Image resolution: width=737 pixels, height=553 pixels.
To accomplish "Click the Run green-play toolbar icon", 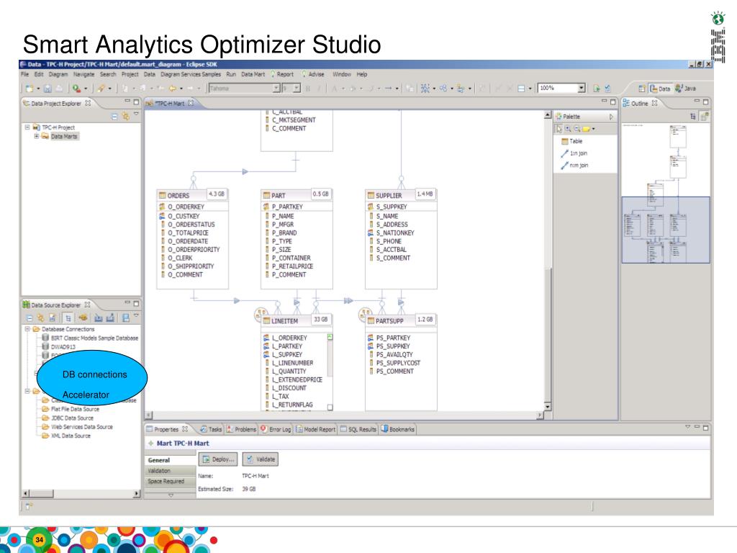I will tap(76, 89).
